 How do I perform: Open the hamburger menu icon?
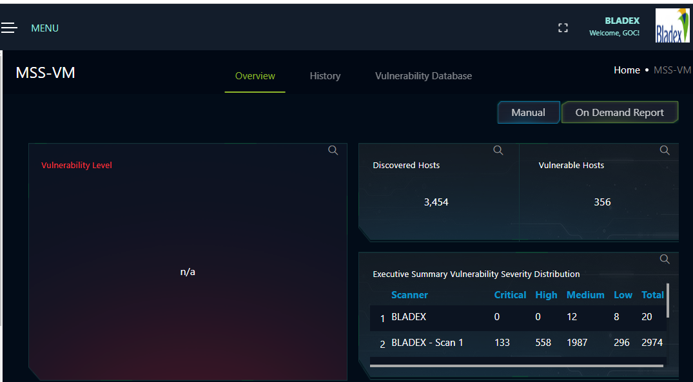click(x=9, y=28)
